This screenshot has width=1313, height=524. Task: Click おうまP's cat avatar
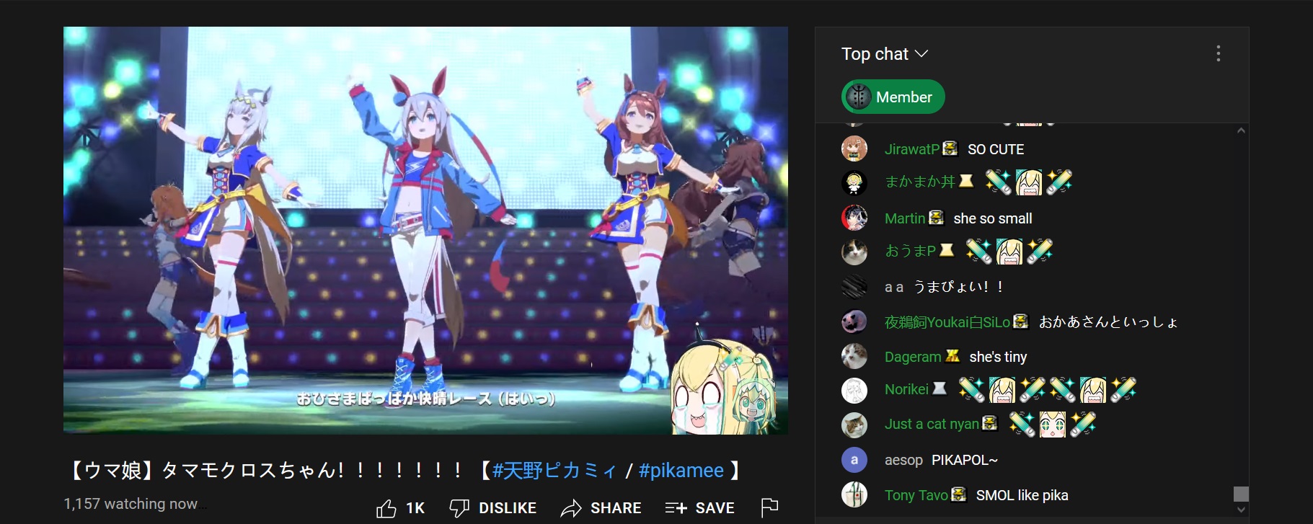854,252
